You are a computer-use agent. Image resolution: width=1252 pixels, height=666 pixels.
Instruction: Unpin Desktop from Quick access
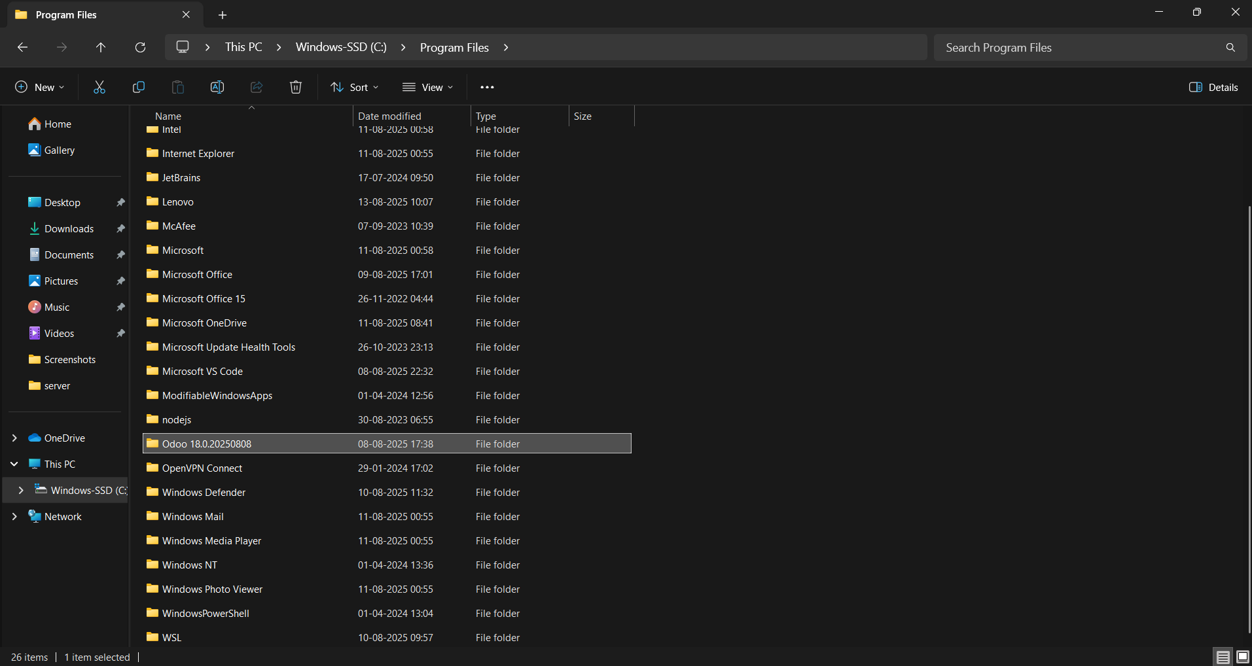pos(120,203)
